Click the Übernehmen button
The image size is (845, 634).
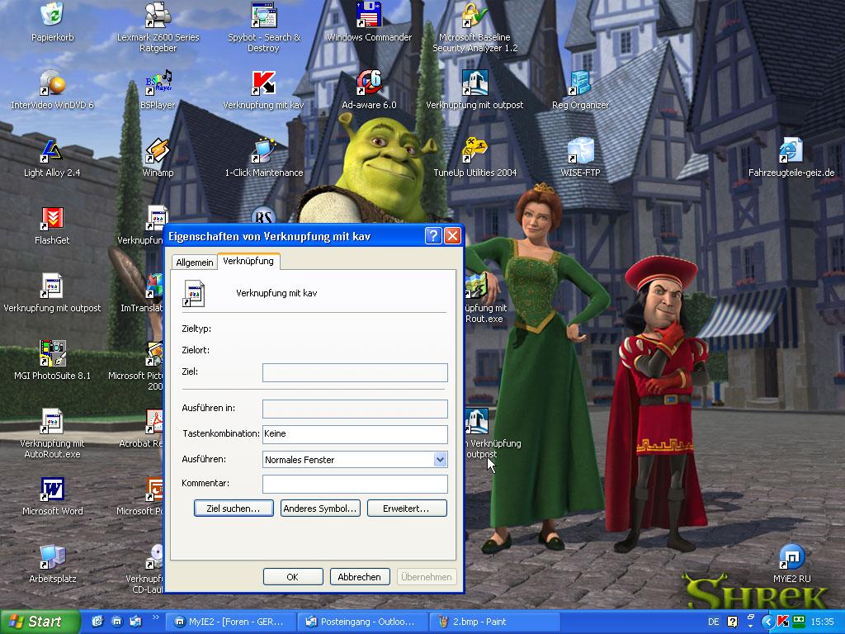(x=427, y=577)
